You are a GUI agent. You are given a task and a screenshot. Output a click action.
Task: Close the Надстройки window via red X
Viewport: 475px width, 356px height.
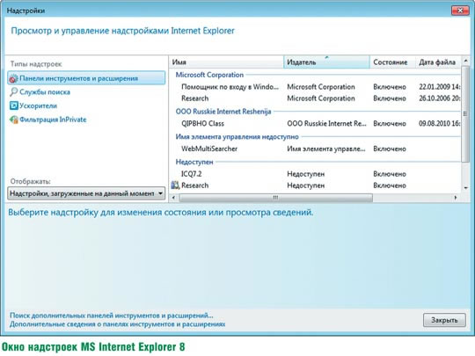[460, 11]
